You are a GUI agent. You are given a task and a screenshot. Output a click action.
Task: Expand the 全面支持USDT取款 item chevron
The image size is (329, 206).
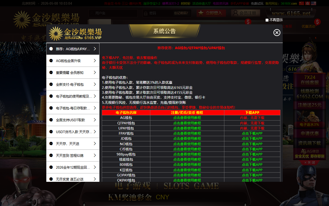pos(95,120)
